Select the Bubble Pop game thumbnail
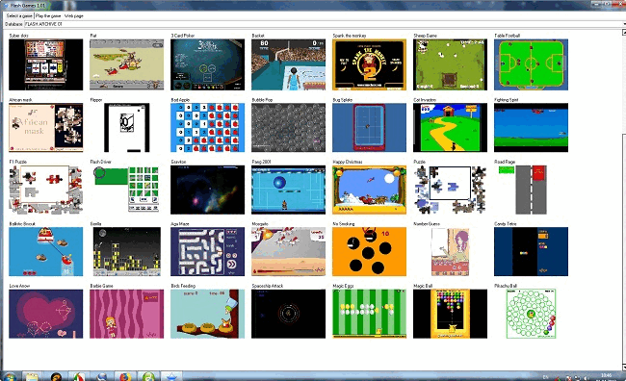The height and width of the screenshot is (381, 626). pos(288,128)
